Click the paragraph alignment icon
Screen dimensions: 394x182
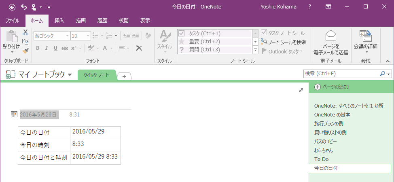(x=122, y=48)
